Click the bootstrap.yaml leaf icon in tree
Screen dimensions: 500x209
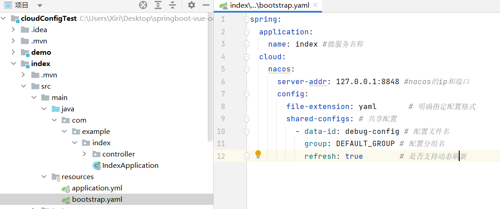[x=66, y=200]
